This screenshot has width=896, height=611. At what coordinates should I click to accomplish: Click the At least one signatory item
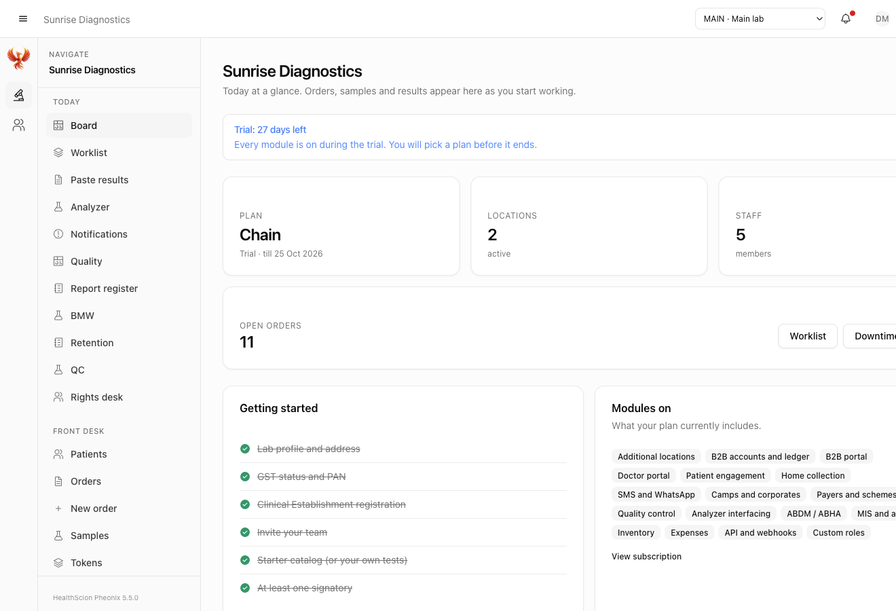pos(403,588)
